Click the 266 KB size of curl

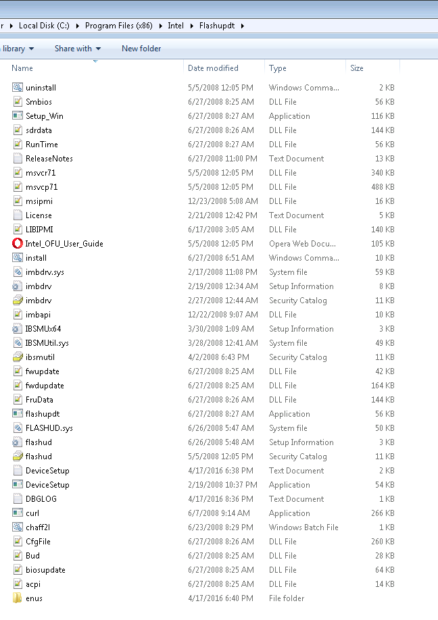[x=383, y=513]
